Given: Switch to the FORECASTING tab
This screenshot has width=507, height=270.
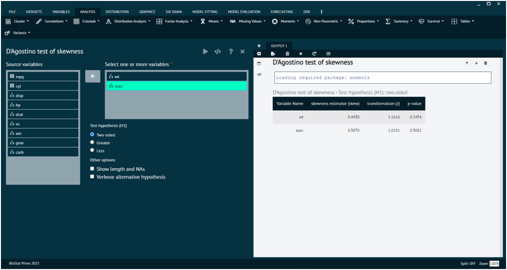Looking at the screenshot, I should pos(282,12).
